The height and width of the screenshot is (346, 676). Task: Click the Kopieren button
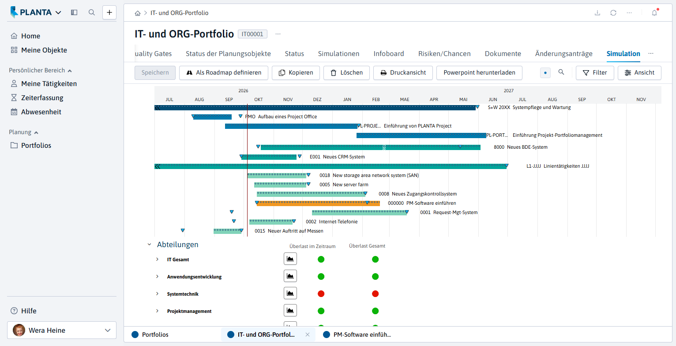pyautogui.click(x=296, y=73)
